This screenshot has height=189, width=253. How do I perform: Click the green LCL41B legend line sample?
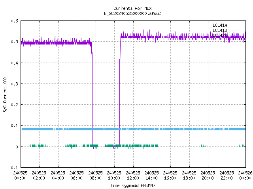tap(235, 30)
